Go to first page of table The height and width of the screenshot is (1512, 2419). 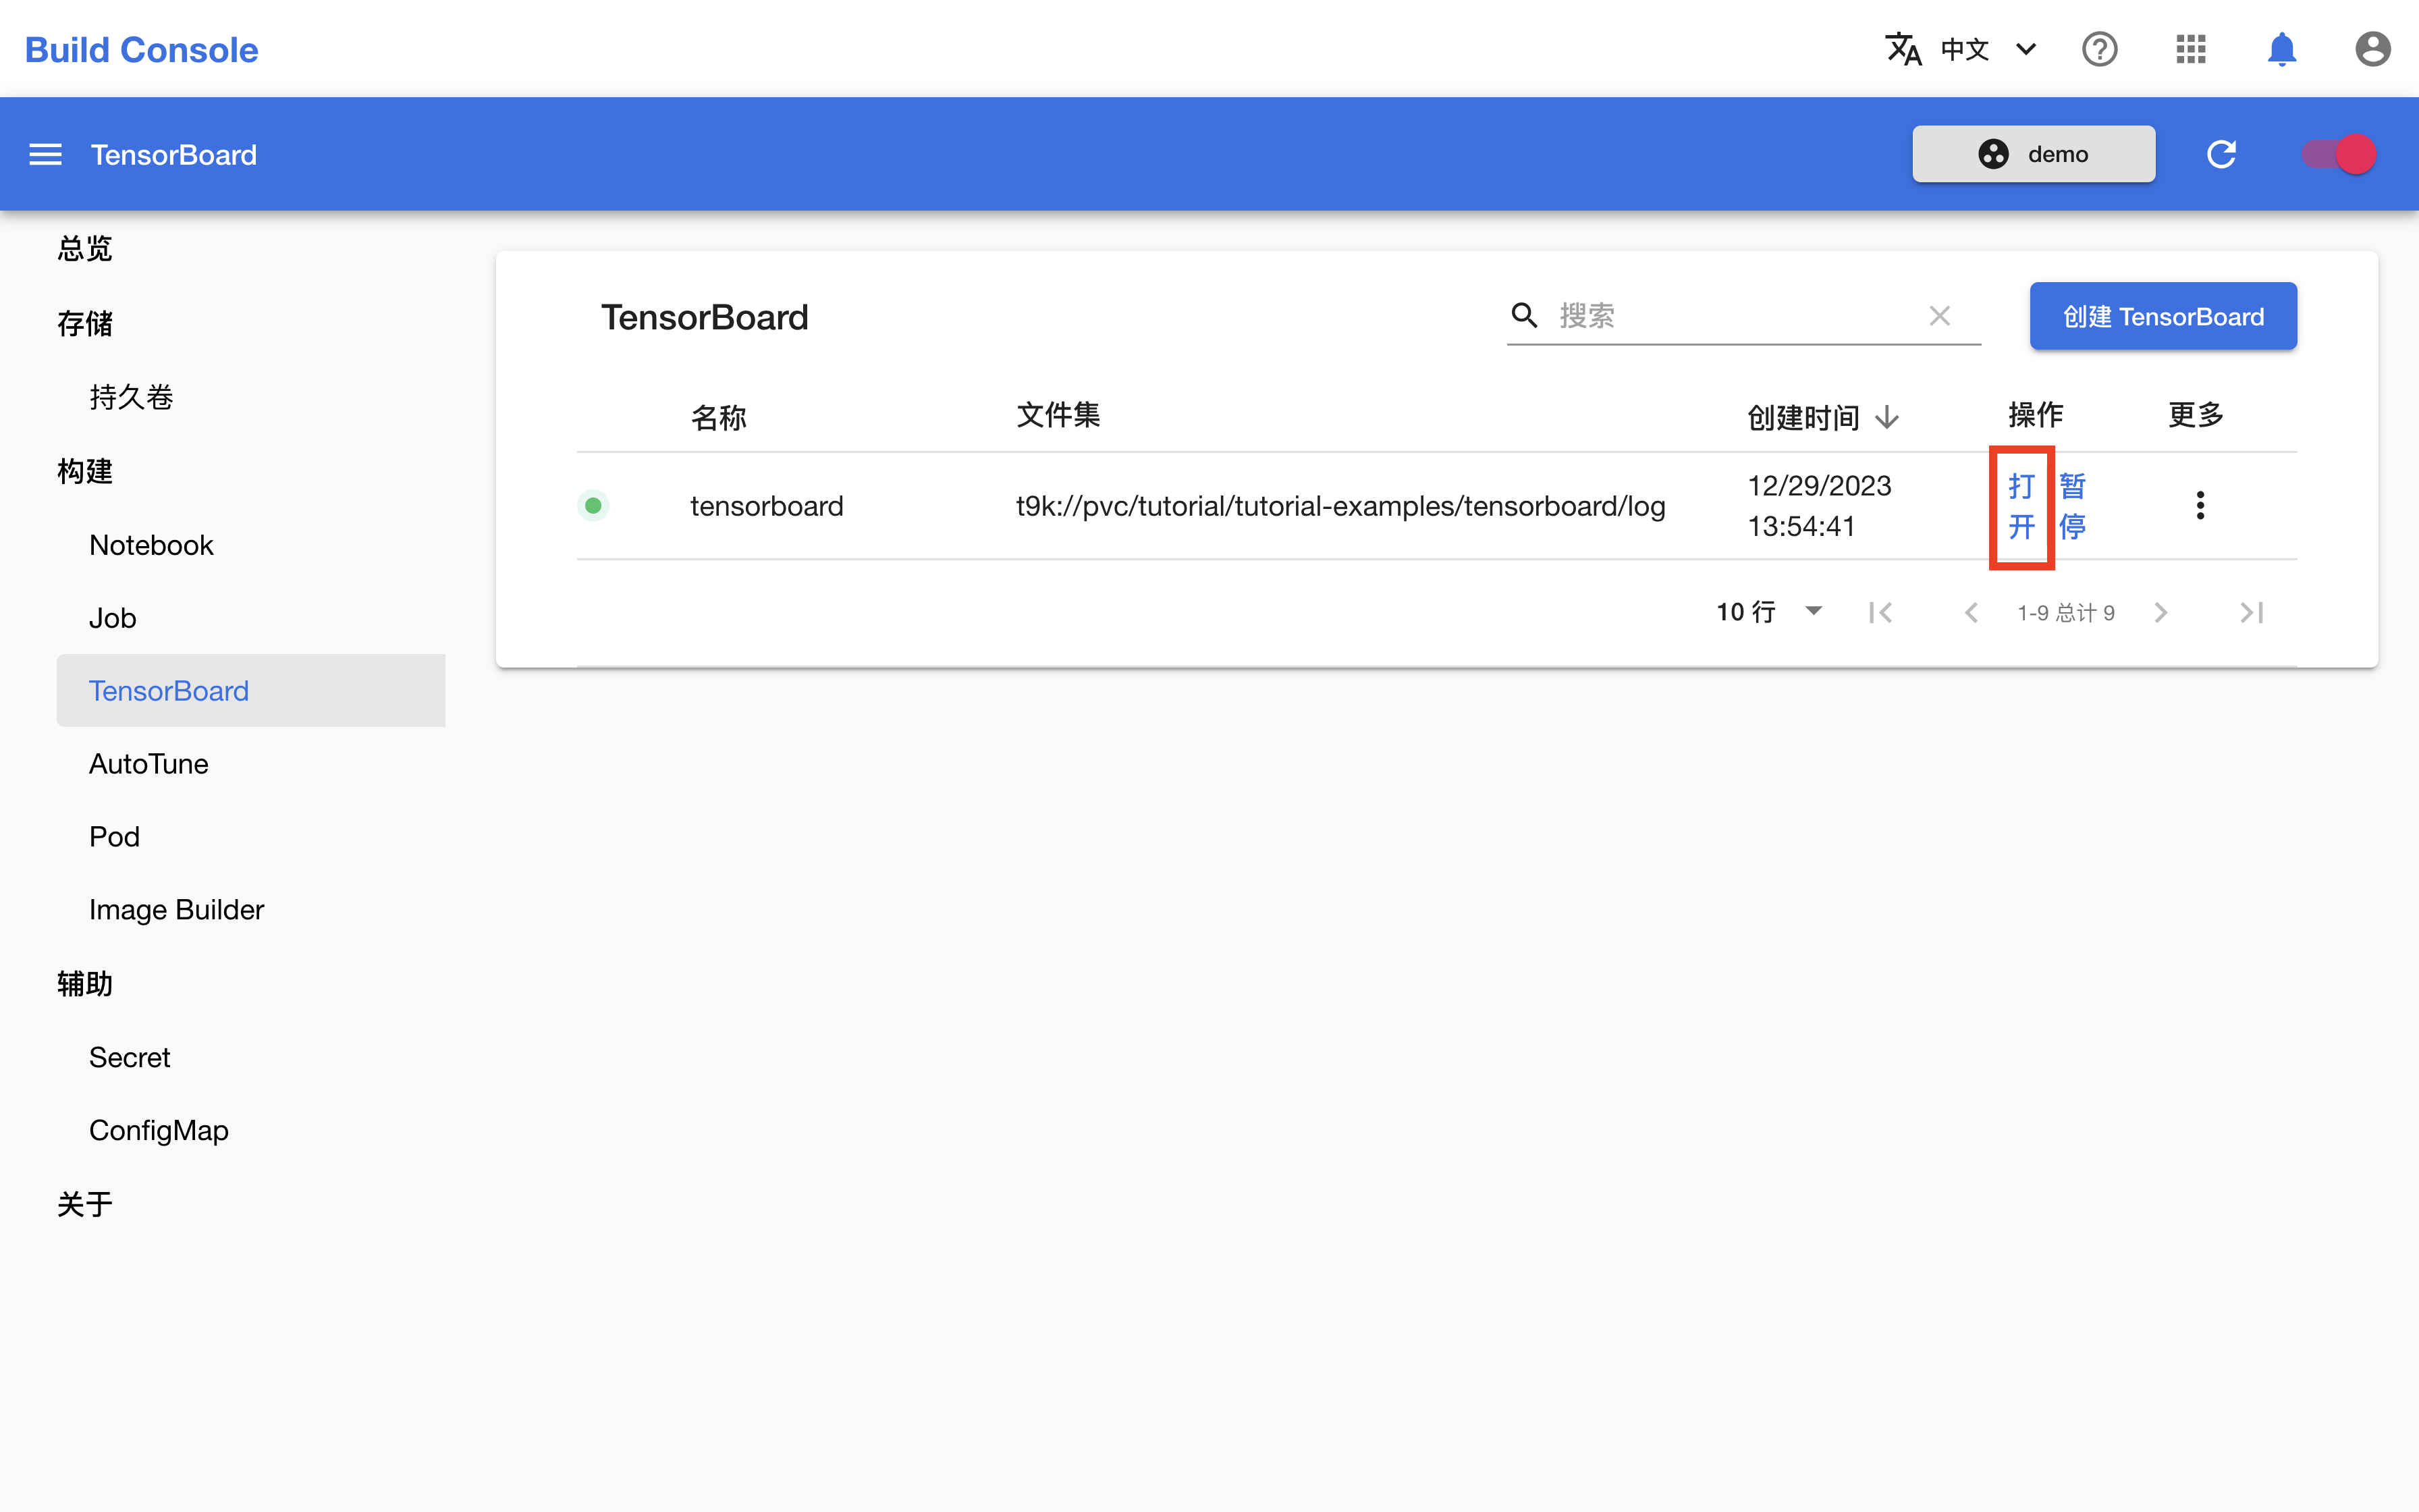[x=1880, y=612]
